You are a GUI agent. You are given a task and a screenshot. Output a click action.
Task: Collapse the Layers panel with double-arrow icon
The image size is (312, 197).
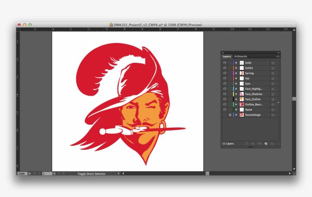point(279,53)
